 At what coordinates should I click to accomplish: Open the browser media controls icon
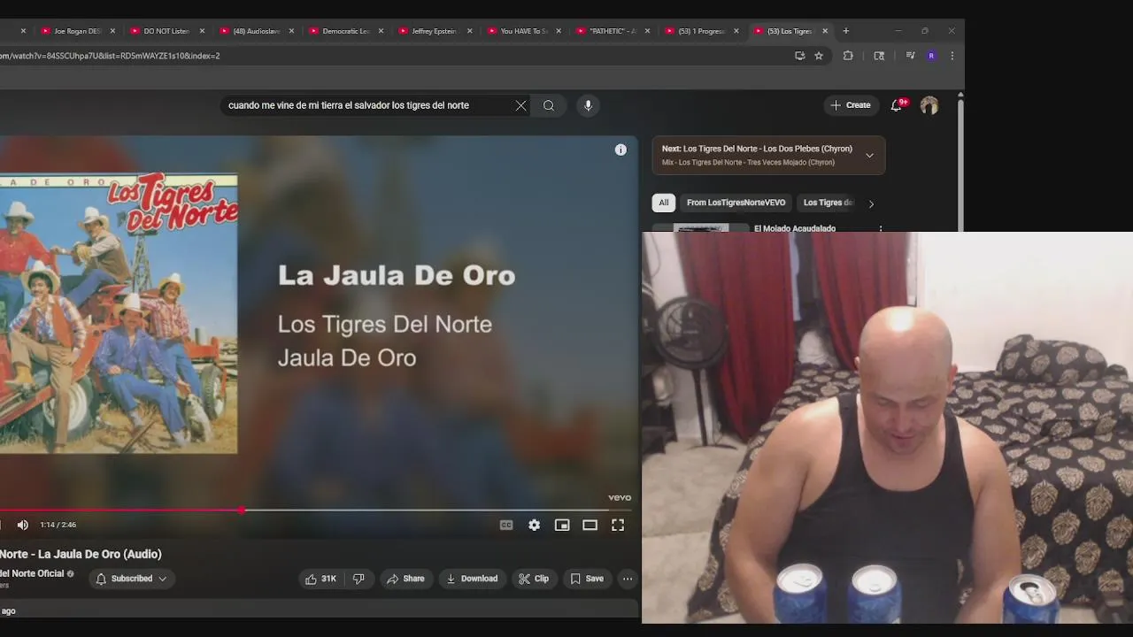click(910, 56)
